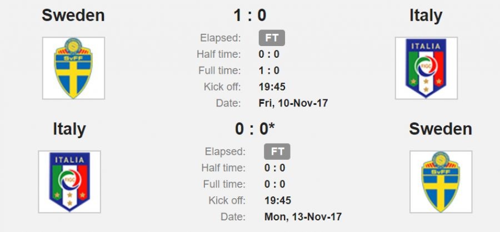Click second match full time score 0 : 0
Image resolution: width=500 pixels, height=232 pixels.
[x=274, y=184]
